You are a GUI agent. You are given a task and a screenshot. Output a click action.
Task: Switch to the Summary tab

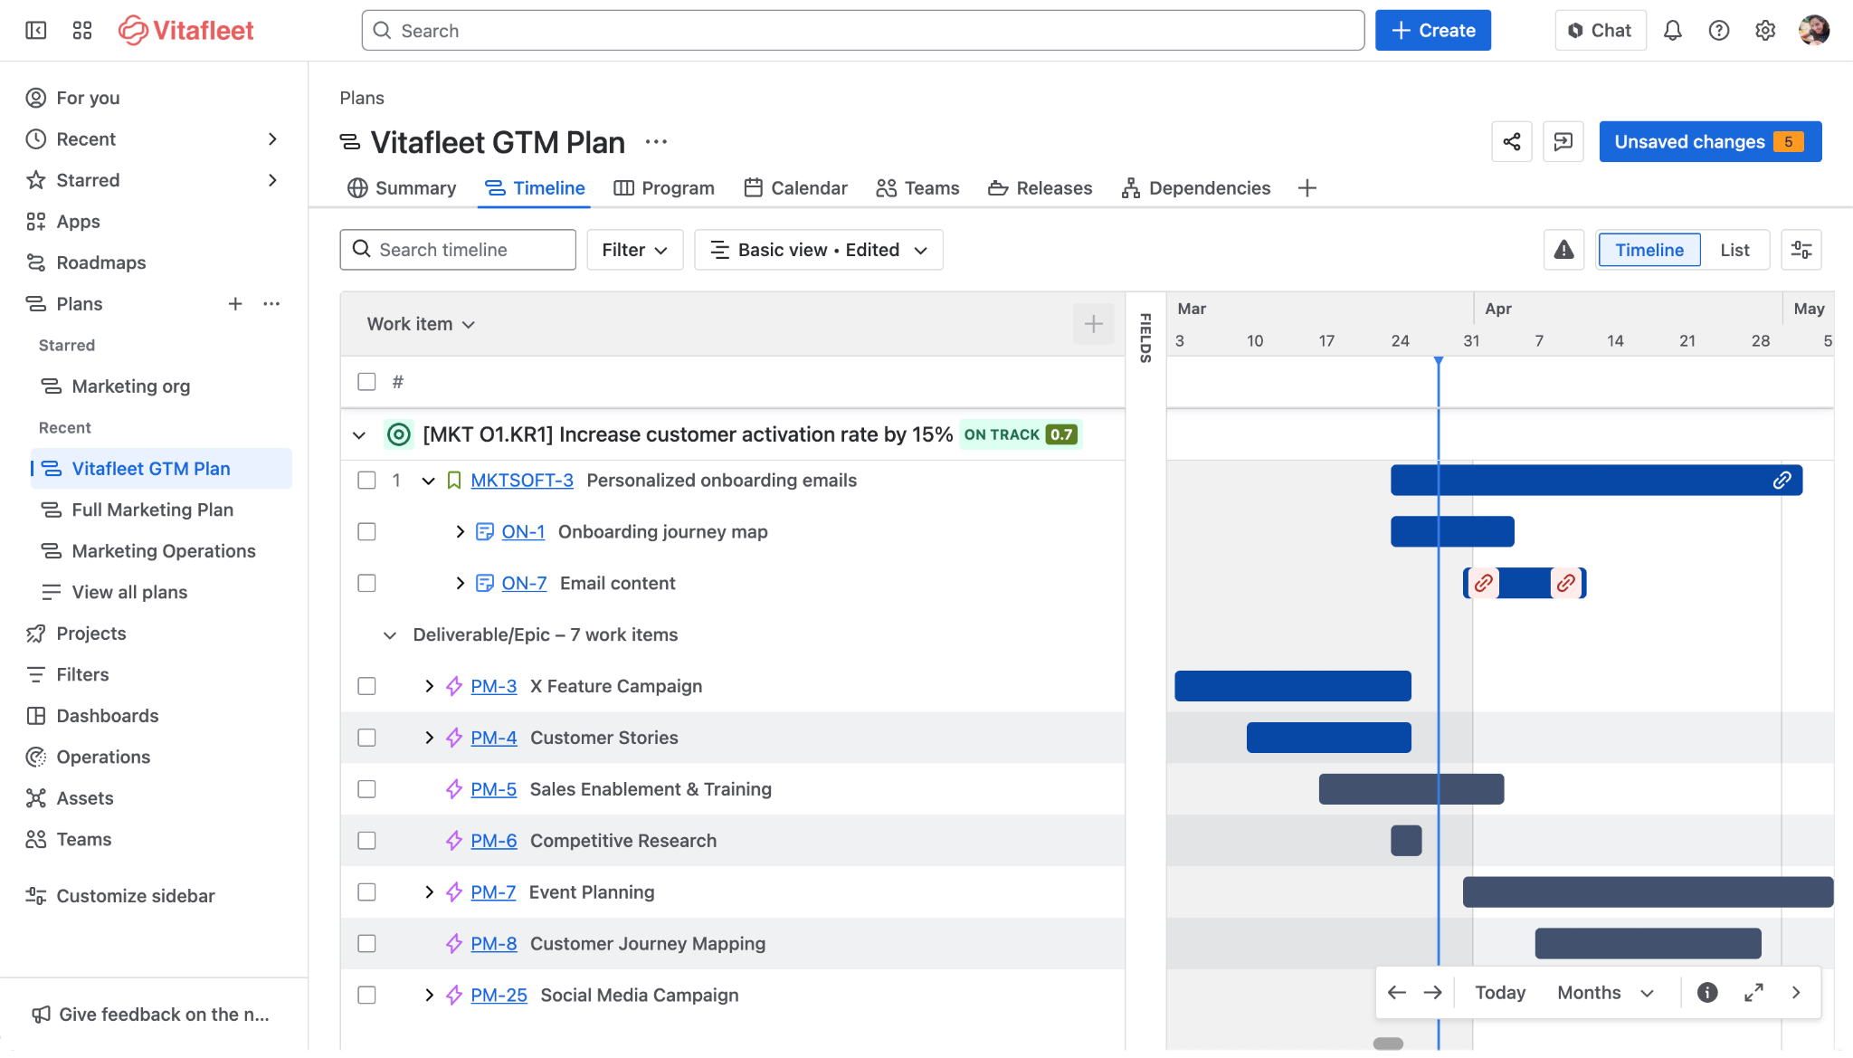(402, 188)
